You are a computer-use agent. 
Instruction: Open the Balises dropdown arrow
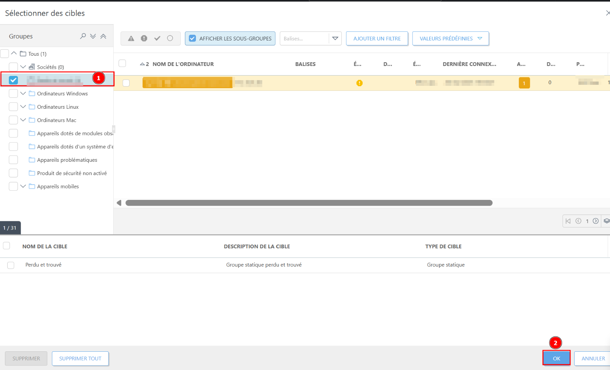click(335, 39)
